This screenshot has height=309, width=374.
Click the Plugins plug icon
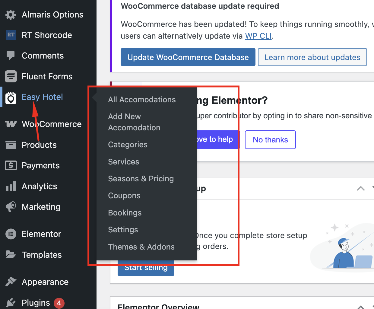coord(11,303)
